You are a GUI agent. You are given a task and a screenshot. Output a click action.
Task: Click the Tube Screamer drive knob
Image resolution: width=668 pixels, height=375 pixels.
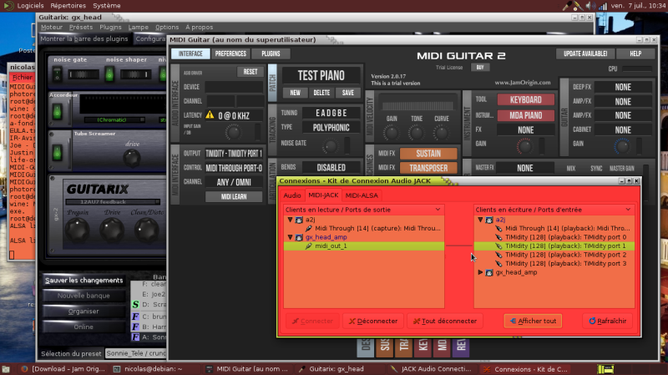point(132,158)
